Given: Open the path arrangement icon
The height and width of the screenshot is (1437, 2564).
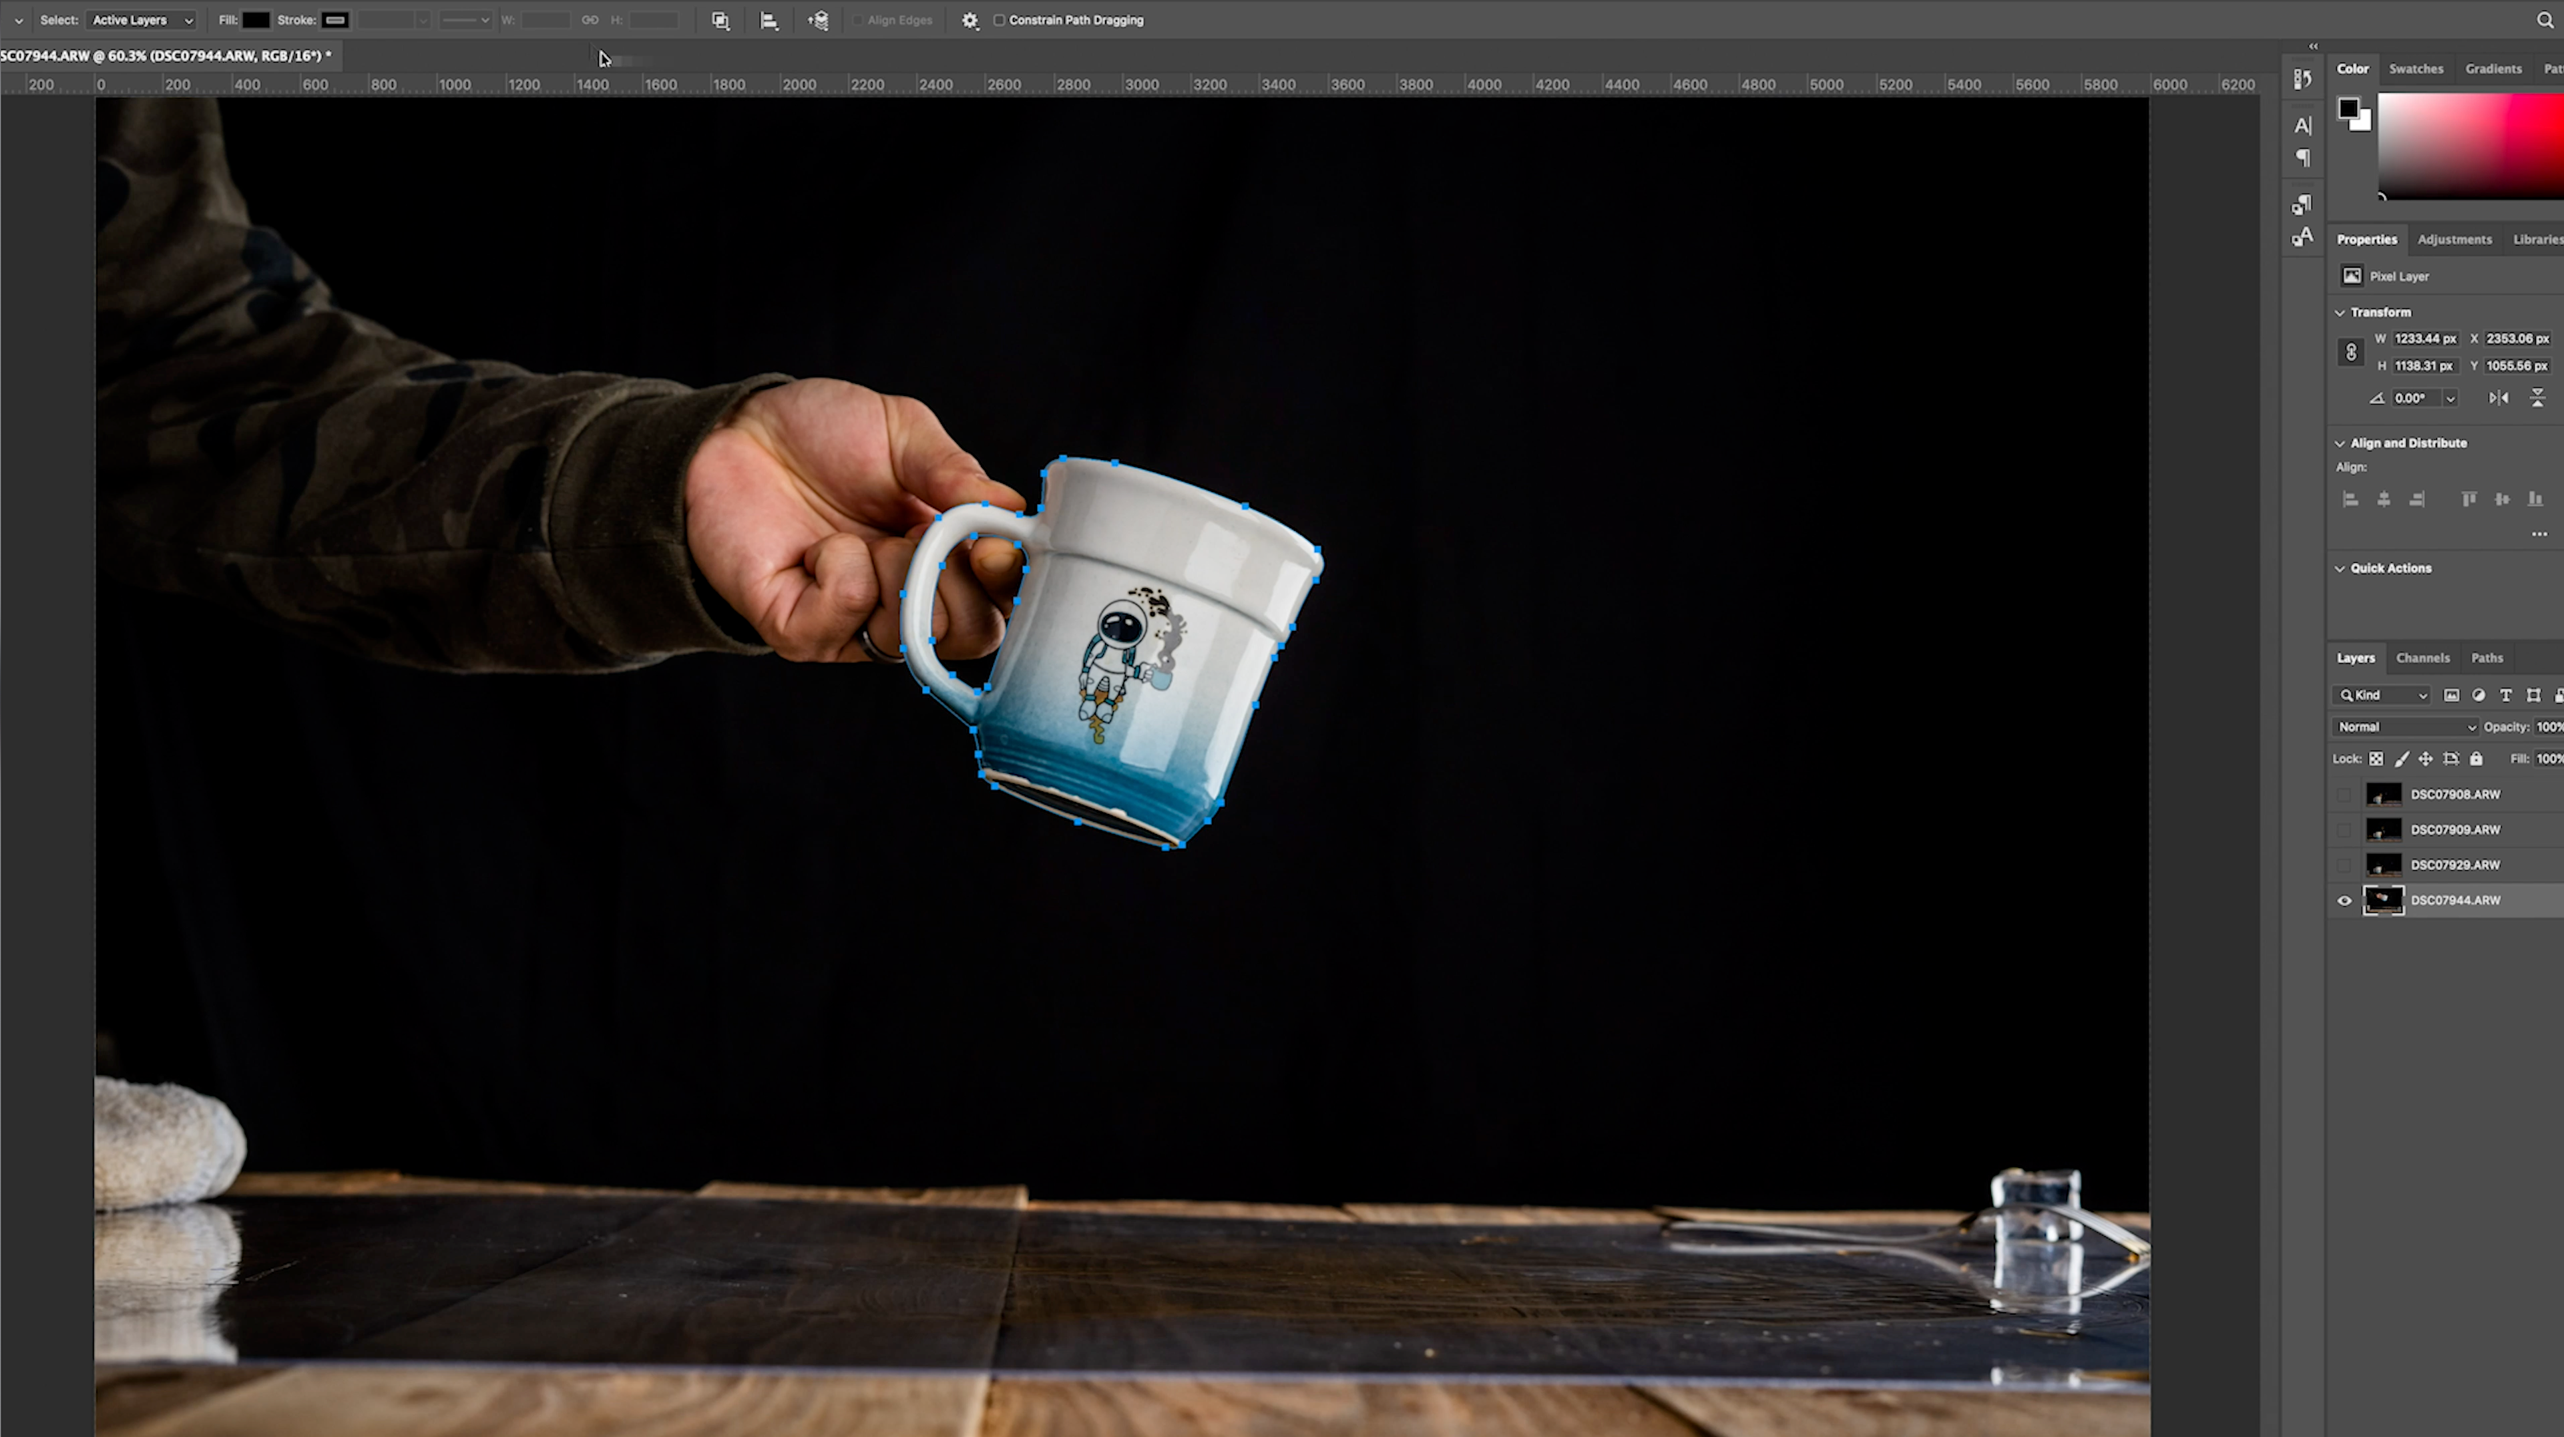Looking at the screenshot, I should pos(818,20).
